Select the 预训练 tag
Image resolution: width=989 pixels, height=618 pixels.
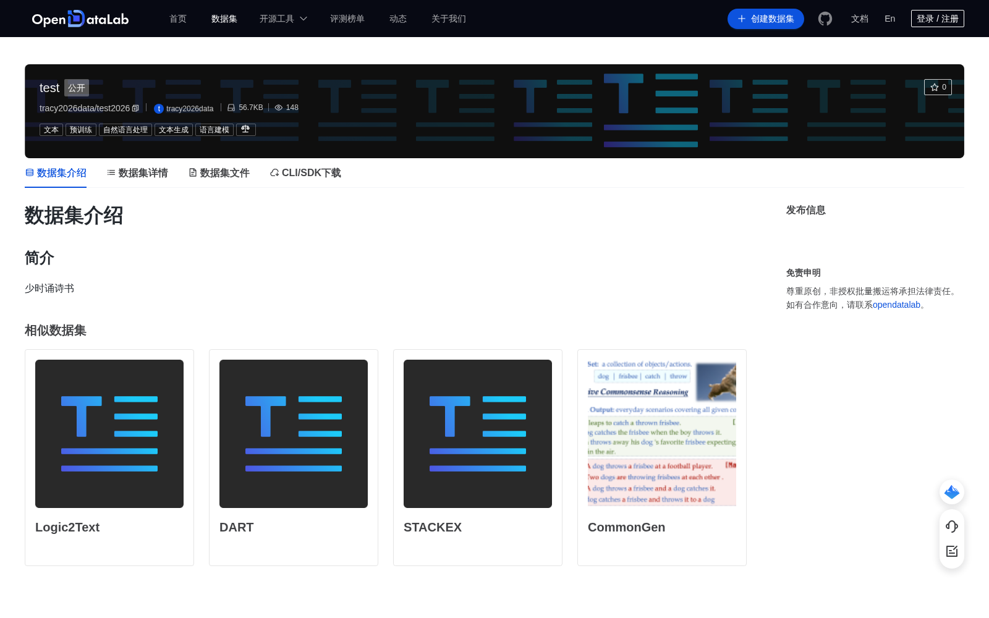tap(81, 130)
